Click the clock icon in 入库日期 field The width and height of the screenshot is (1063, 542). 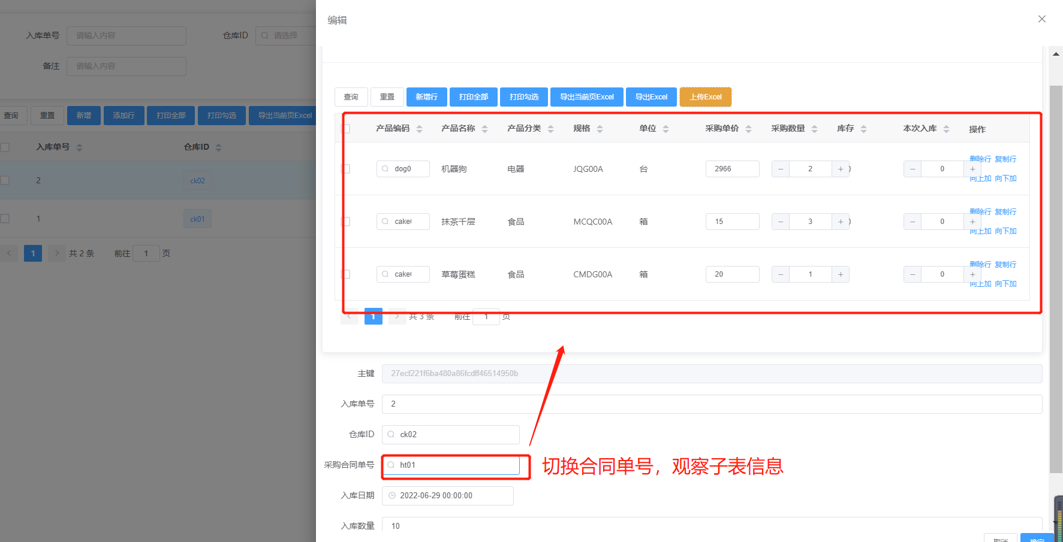[x=392, y=495]
